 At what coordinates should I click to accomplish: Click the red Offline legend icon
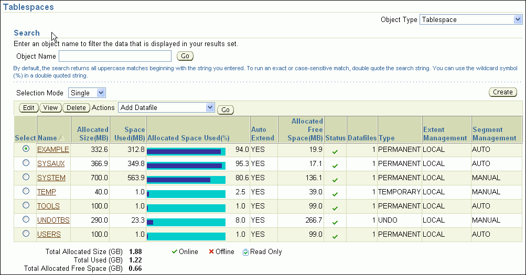click(211, 252)
